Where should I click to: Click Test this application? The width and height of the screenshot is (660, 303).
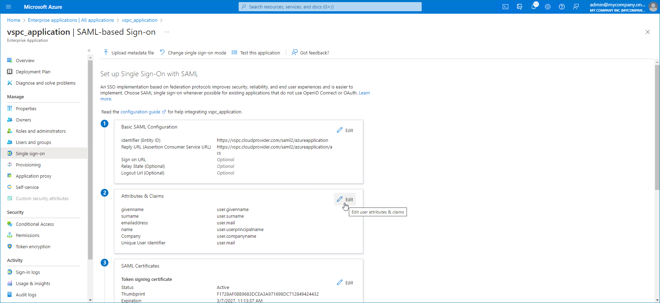pos(256,53)
